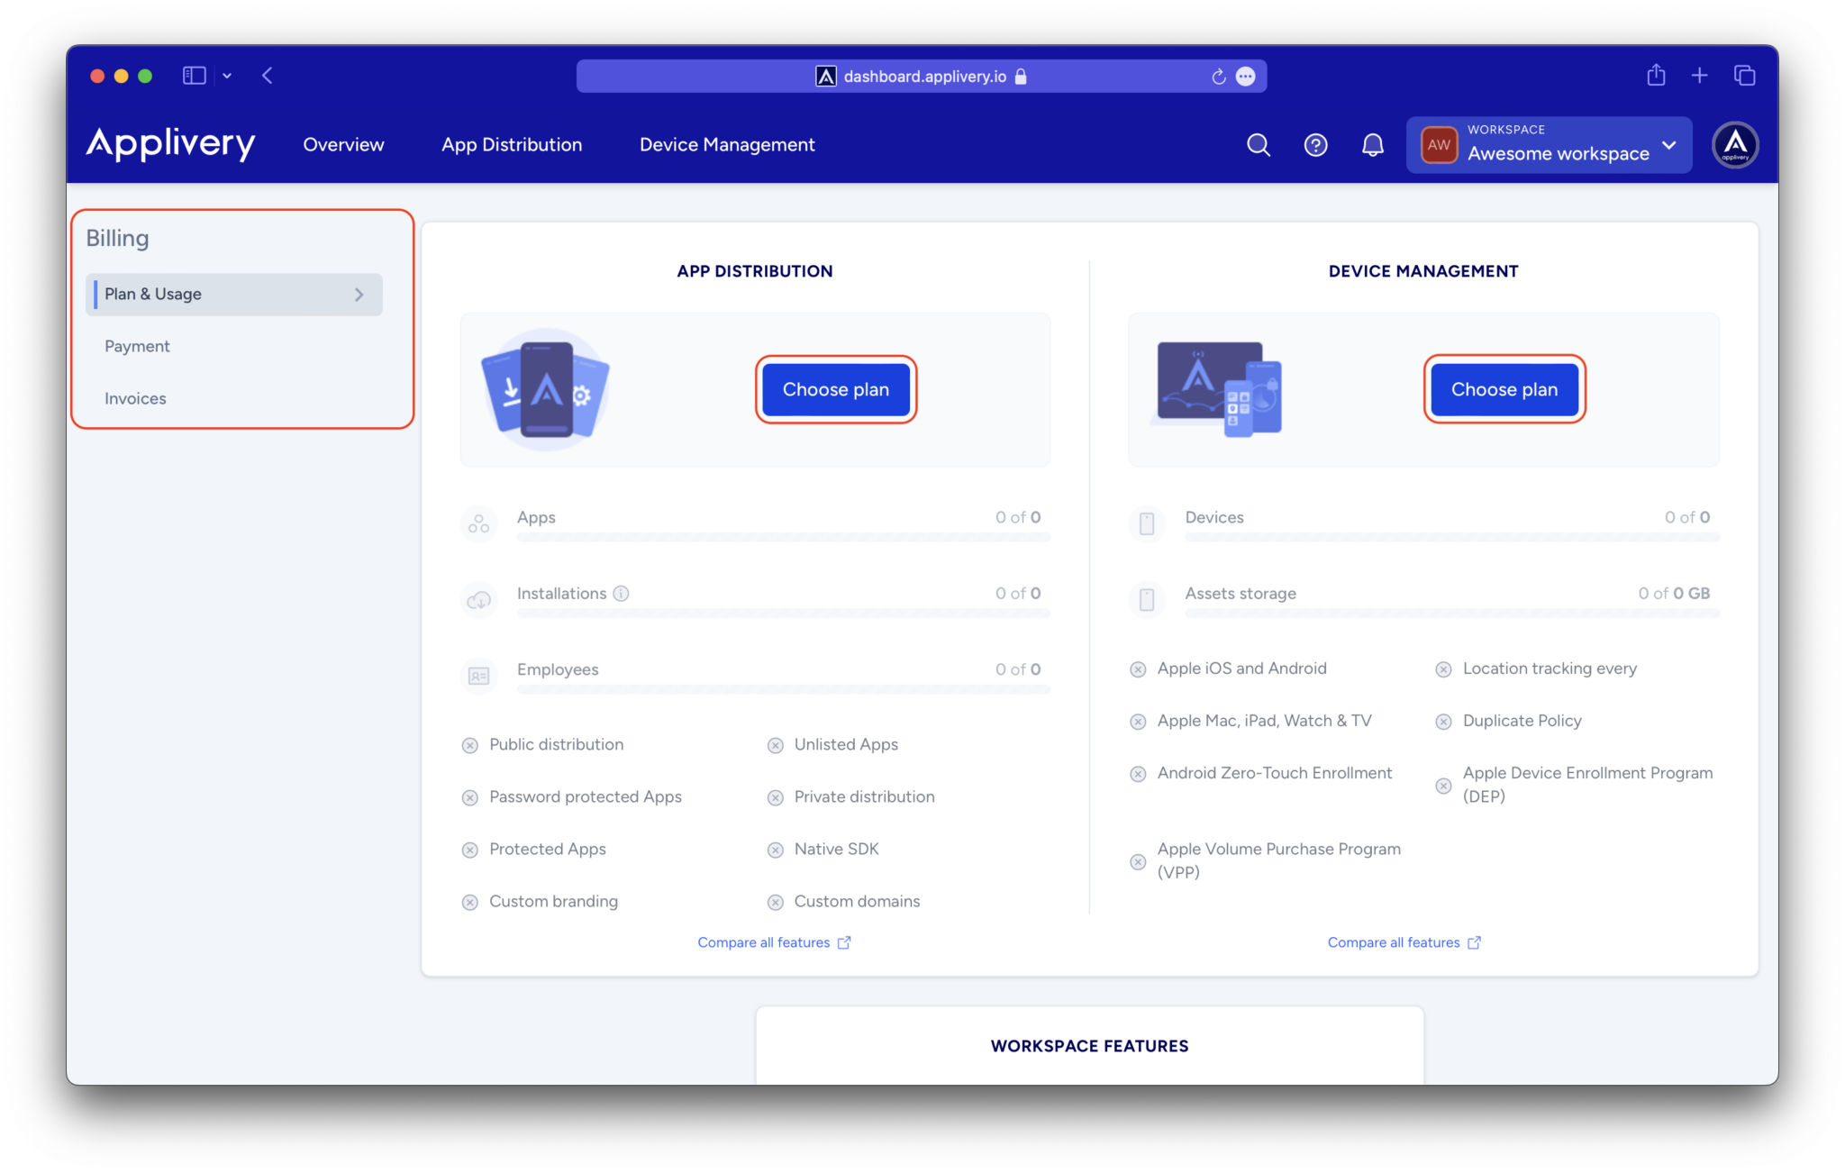Choose plan for App Distribution

pyautogui.click(x=835, y=389)
